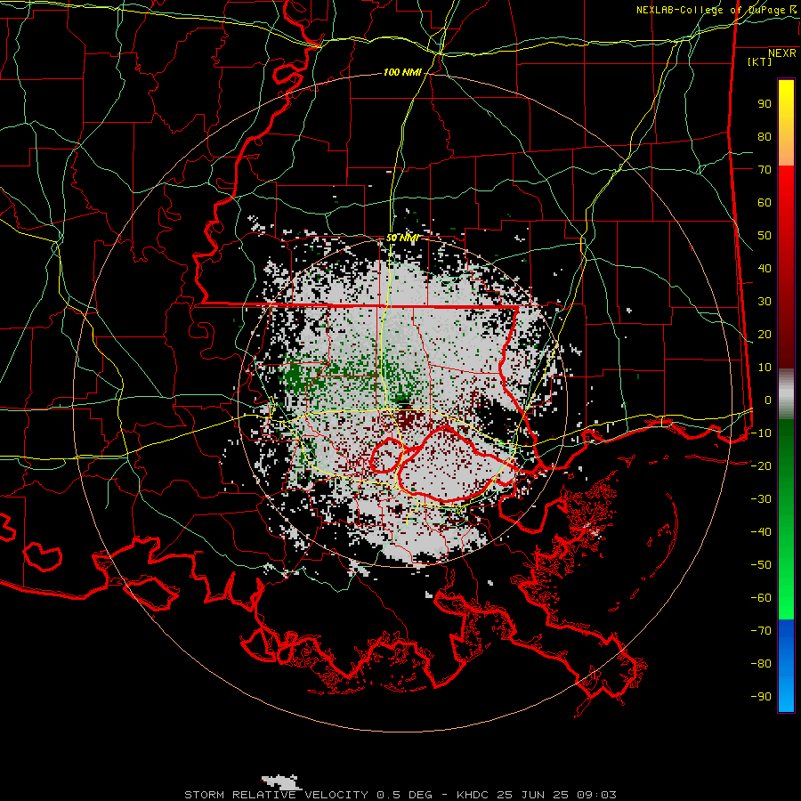Click the 40 value on the velocity scale
This screenshot has height=801, width=801.
765,268
